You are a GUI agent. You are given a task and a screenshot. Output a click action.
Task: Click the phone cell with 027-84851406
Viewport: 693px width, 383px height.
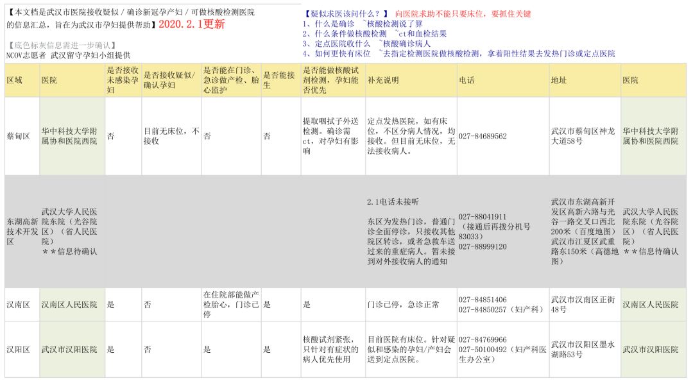click(x=503, y=304)
